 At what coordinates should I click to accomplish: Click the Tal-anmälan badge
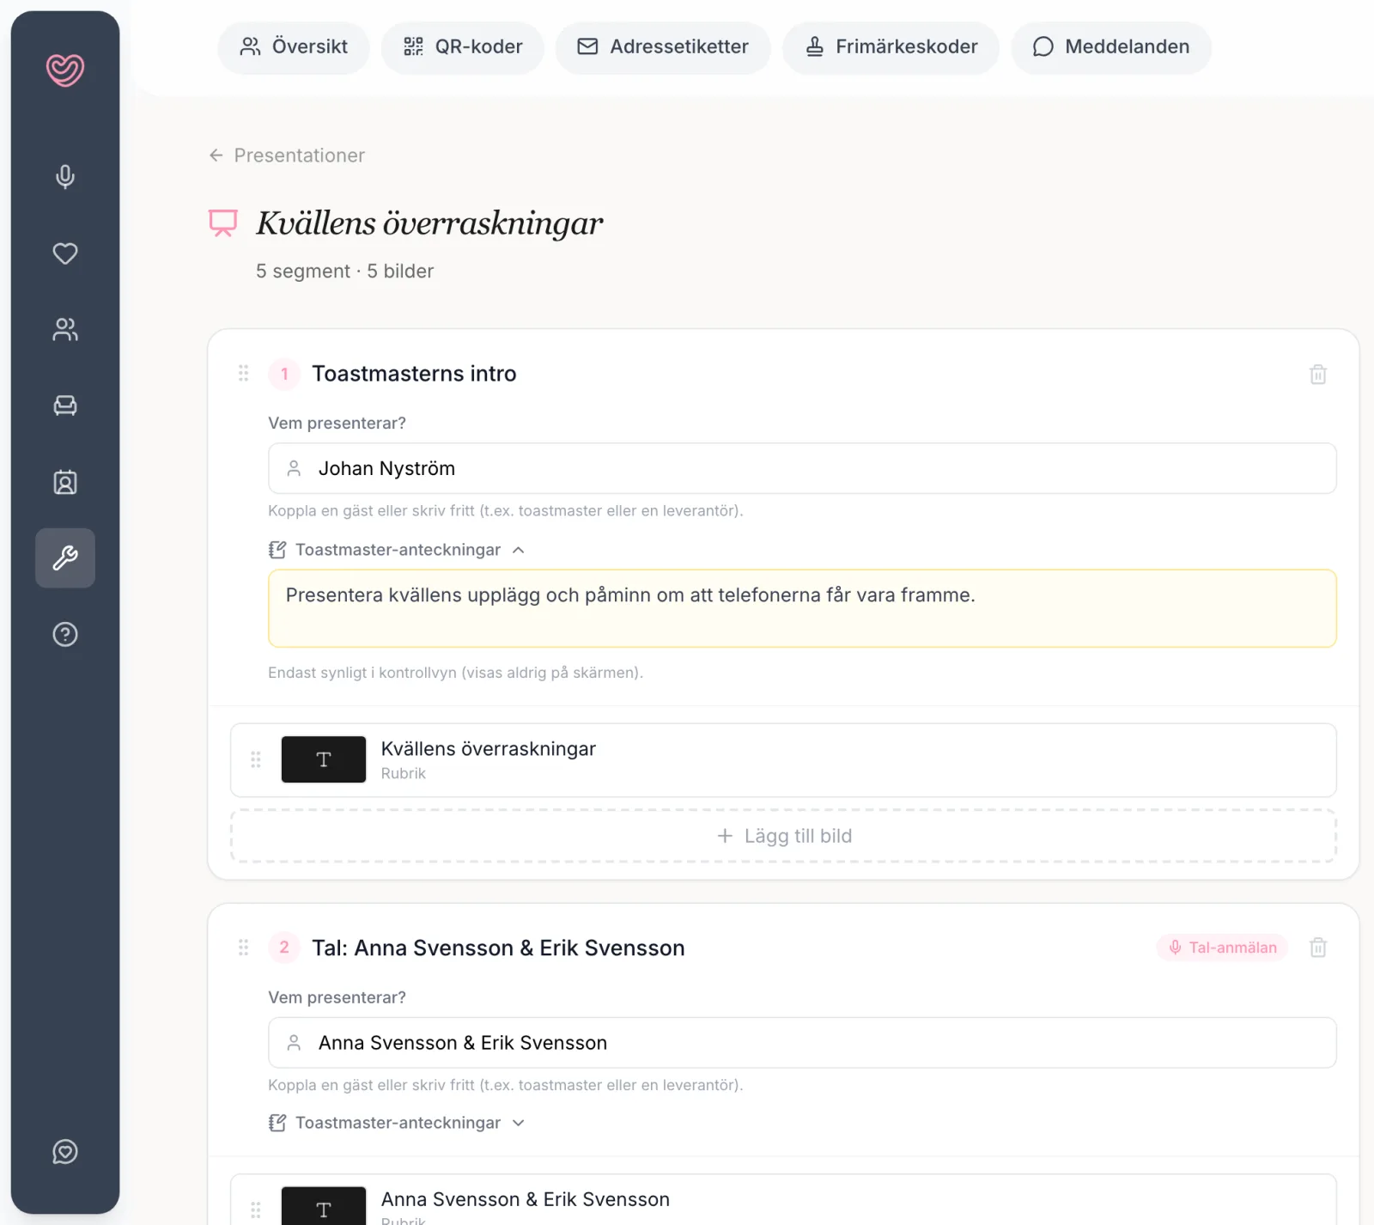tap(1223, 948)
